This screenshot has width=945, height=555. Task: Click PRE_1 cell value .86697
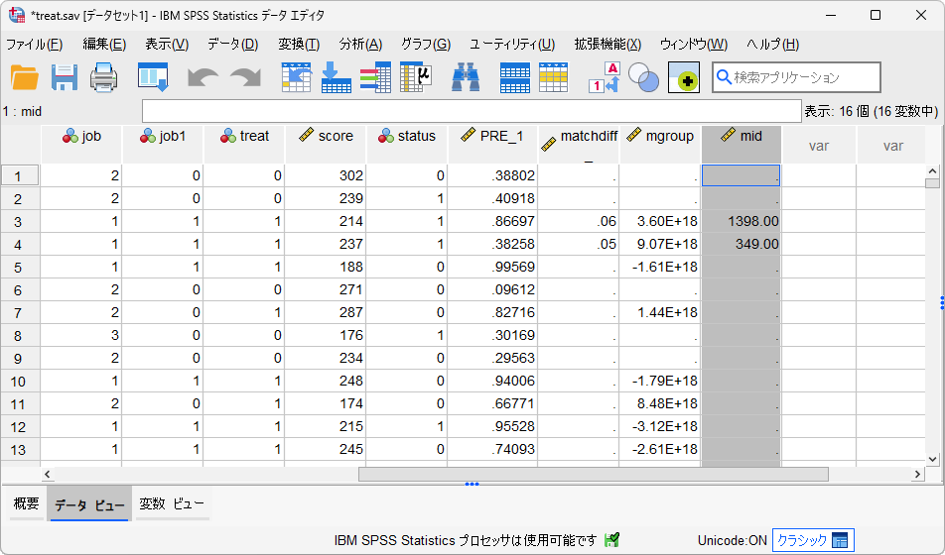492,222
